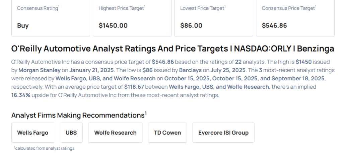Click the Lowest Price Target card label
This screenshot has width=343, height=154.
pos(202,8)
